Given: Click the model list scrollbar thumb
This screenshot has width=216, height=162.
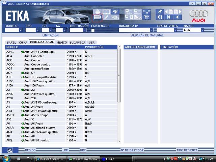Looking at the screenshot, I should 119,76.
